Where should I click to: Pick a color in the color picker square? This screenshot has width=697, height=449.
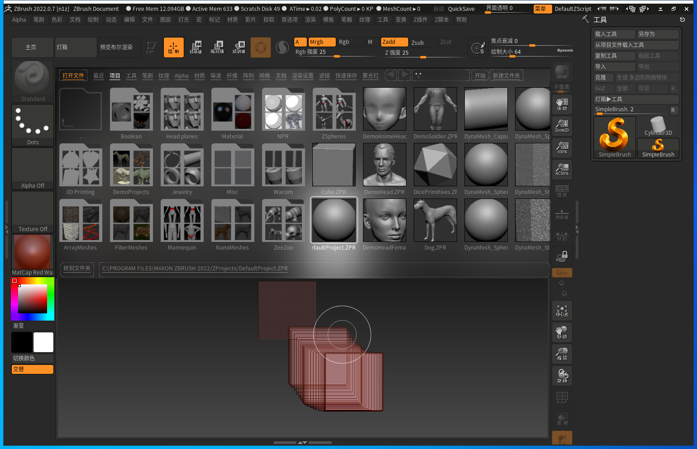pyautogui.click(x=33, y=299)
